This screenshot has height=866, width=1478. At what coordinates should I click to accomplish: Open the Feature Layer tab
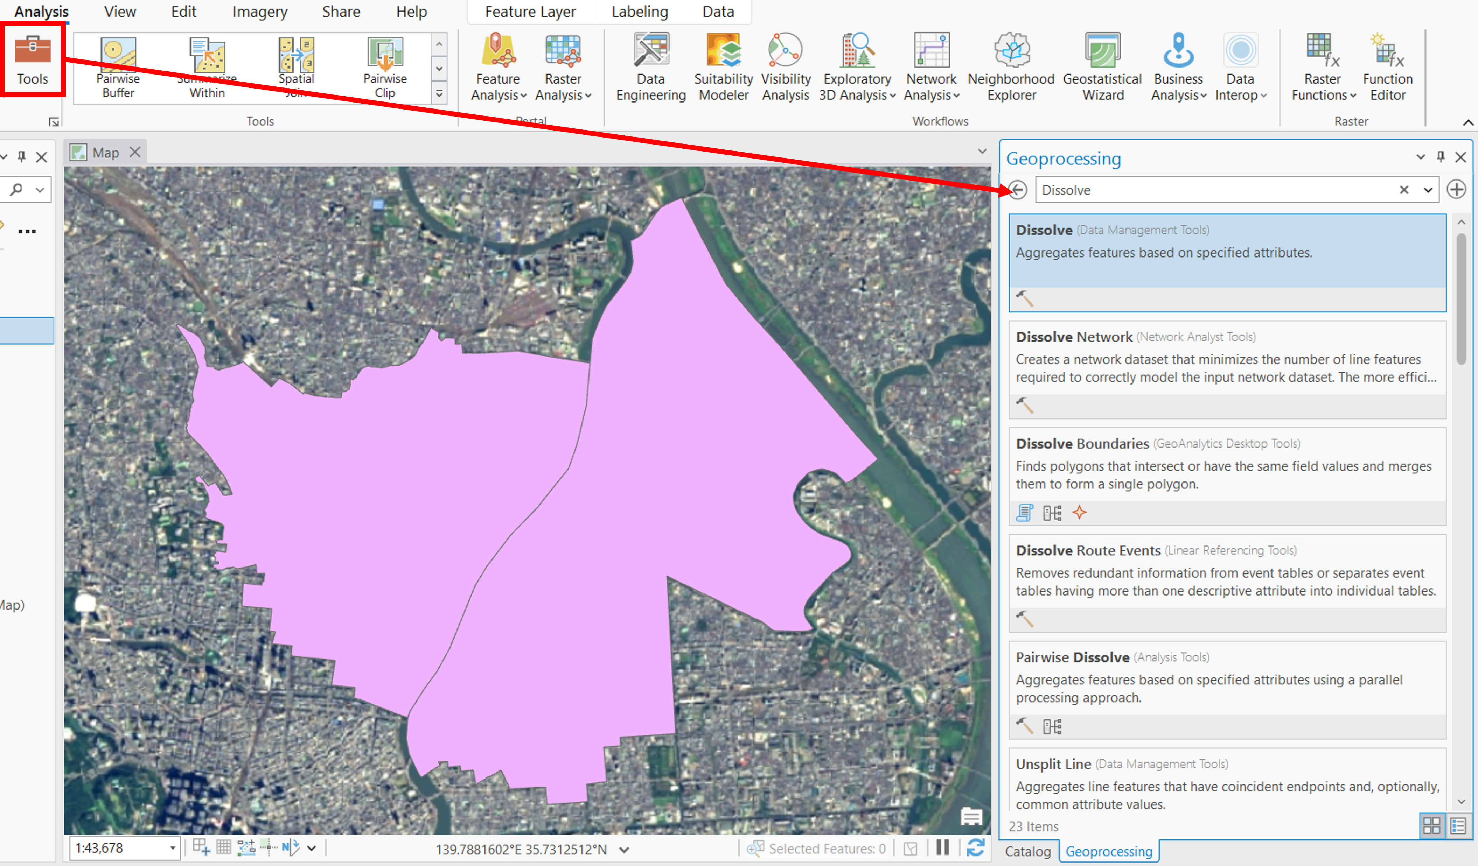[x=530, y=12]
